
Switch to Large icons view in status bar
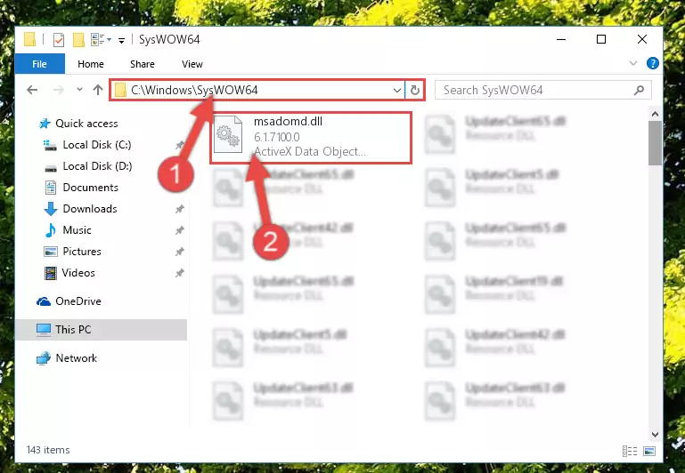click(649, 451)
